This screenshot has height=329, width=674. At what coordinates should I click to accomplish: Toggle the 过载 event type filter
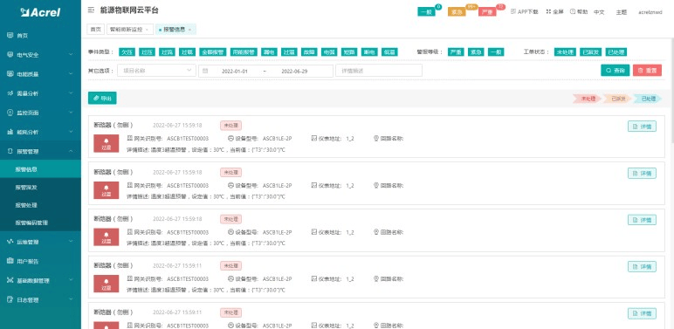[187, 52]
